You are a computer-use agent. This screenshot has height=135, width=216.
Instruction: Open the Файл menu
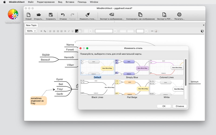[31, 2]
